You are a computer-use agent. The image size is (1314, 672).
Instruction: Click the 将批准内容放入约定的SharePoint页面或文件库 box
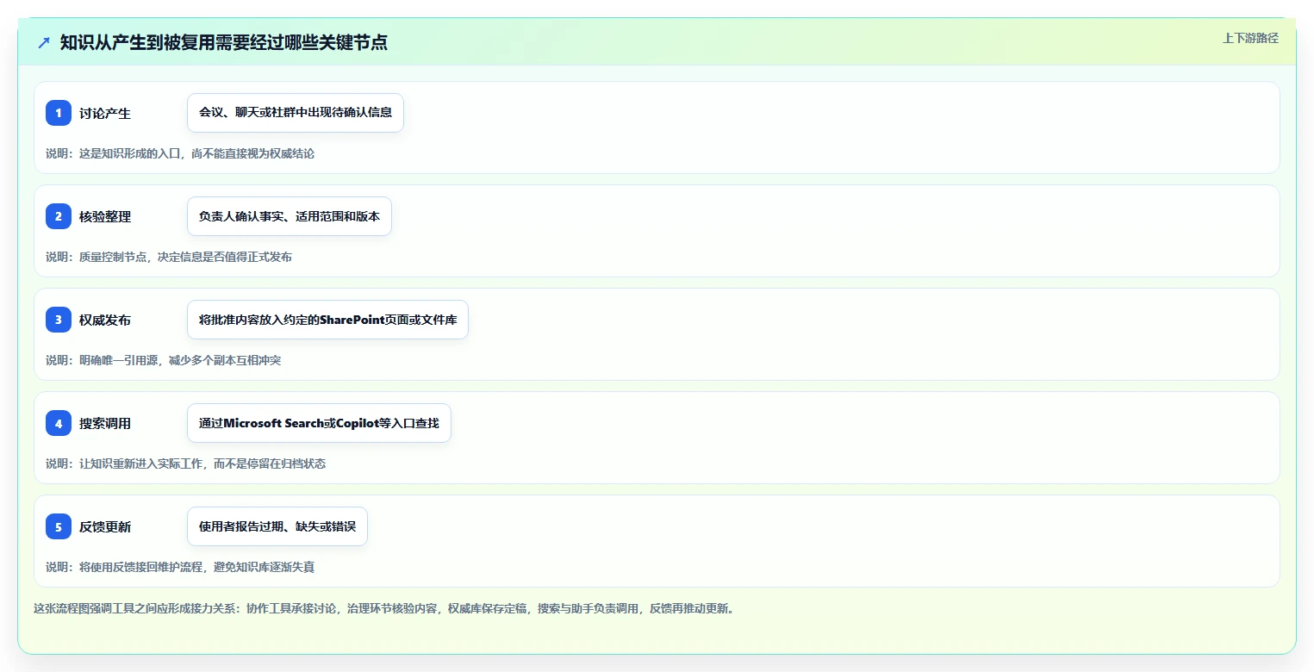pos(327,320)
